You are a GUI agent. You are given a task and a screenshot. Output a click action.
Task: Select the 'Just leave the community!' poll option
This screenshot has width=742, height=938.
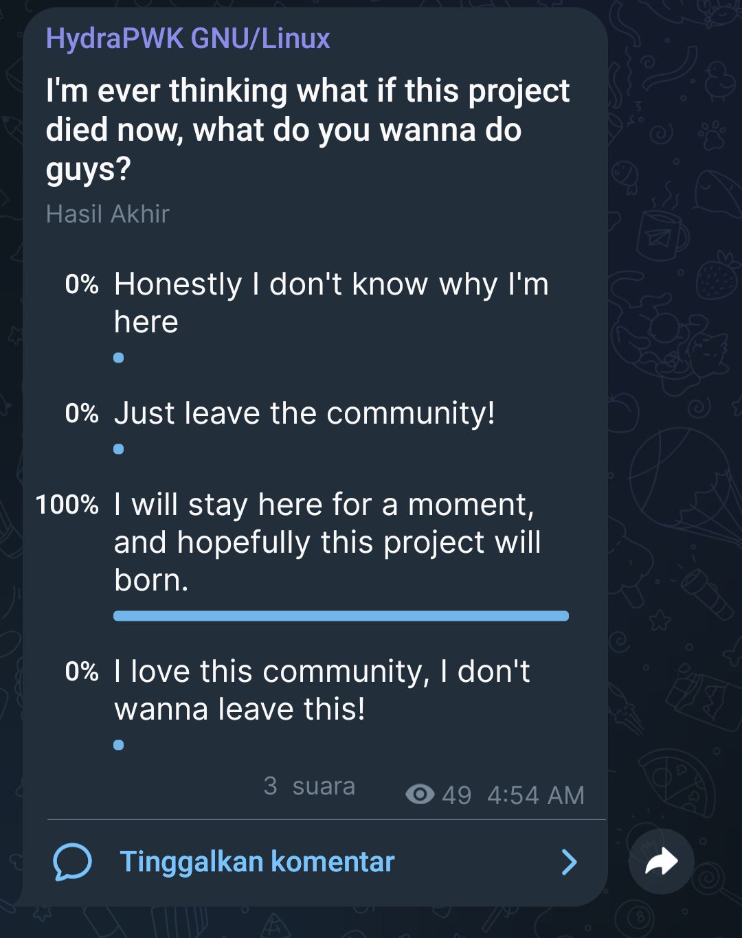coord(307,413)
